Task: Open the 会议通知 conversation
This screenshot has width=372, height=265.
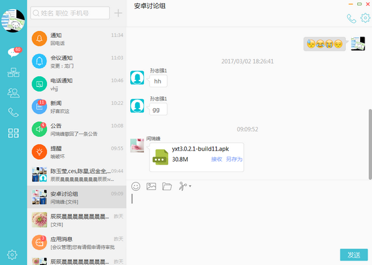Action: click(77, 61)
